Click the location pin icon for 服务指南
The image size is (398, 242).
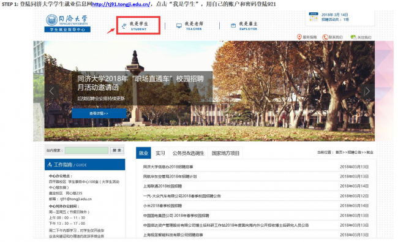coord(299,37)
